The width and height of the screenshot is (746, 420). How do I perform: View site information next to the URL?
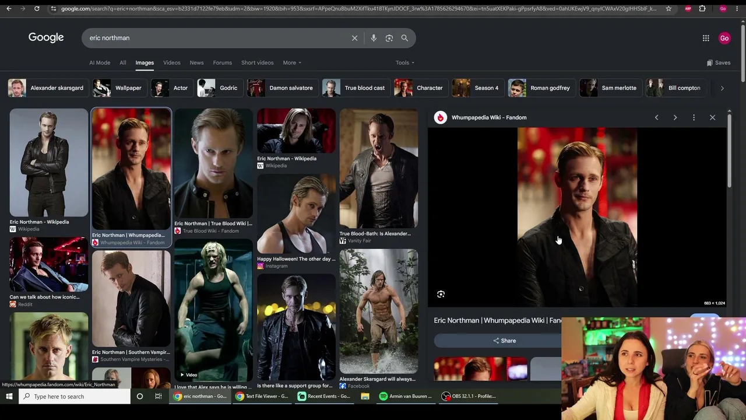tap(53, 9)
